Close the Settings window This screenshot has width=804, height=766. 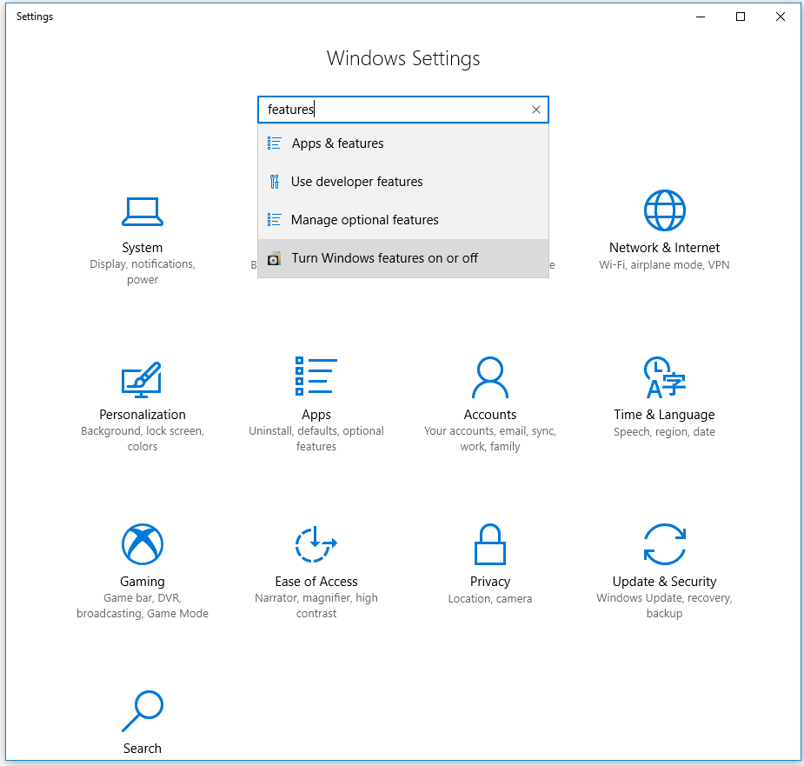click(x=781, y=17)
